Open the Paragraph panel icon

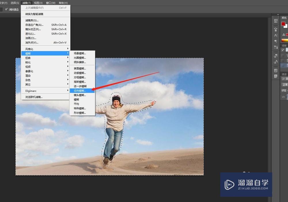click(x=276, y=41)
